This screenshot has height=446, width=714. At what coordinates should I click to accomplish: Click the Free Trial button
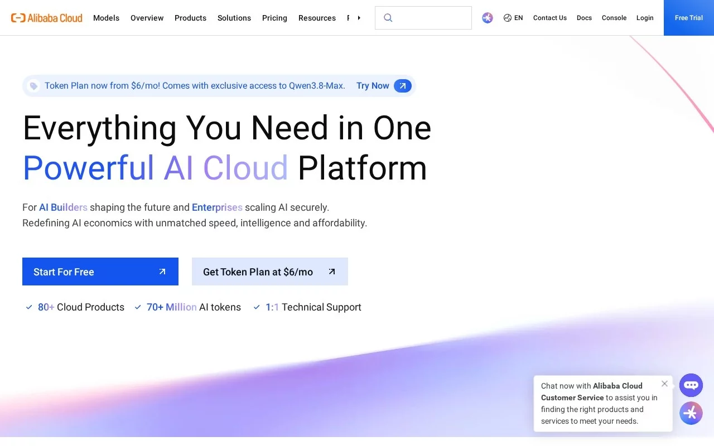pos(689,18)
